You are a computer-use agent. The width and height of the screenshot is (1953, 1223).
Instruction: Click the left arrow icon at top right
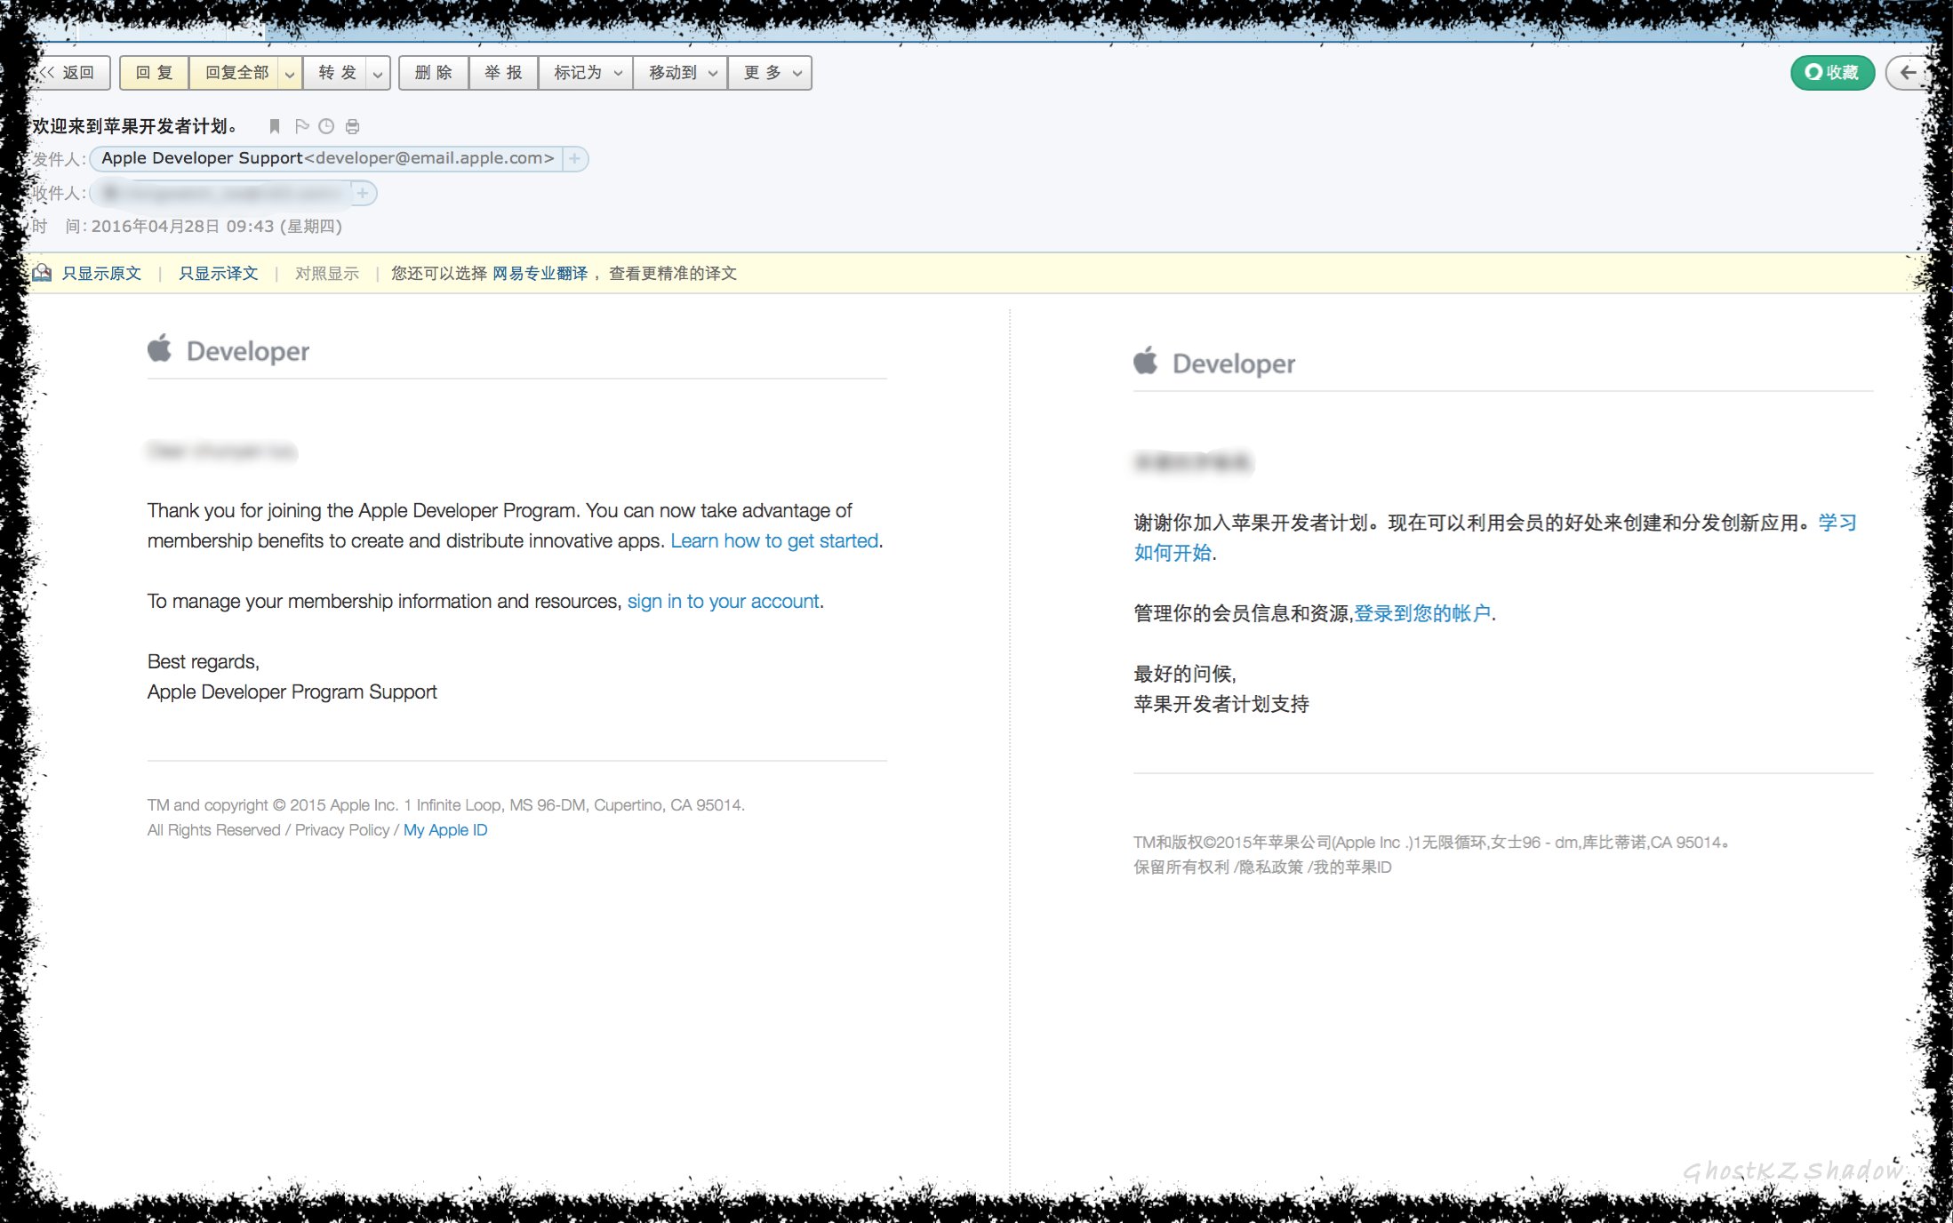tap(1907, 73)
